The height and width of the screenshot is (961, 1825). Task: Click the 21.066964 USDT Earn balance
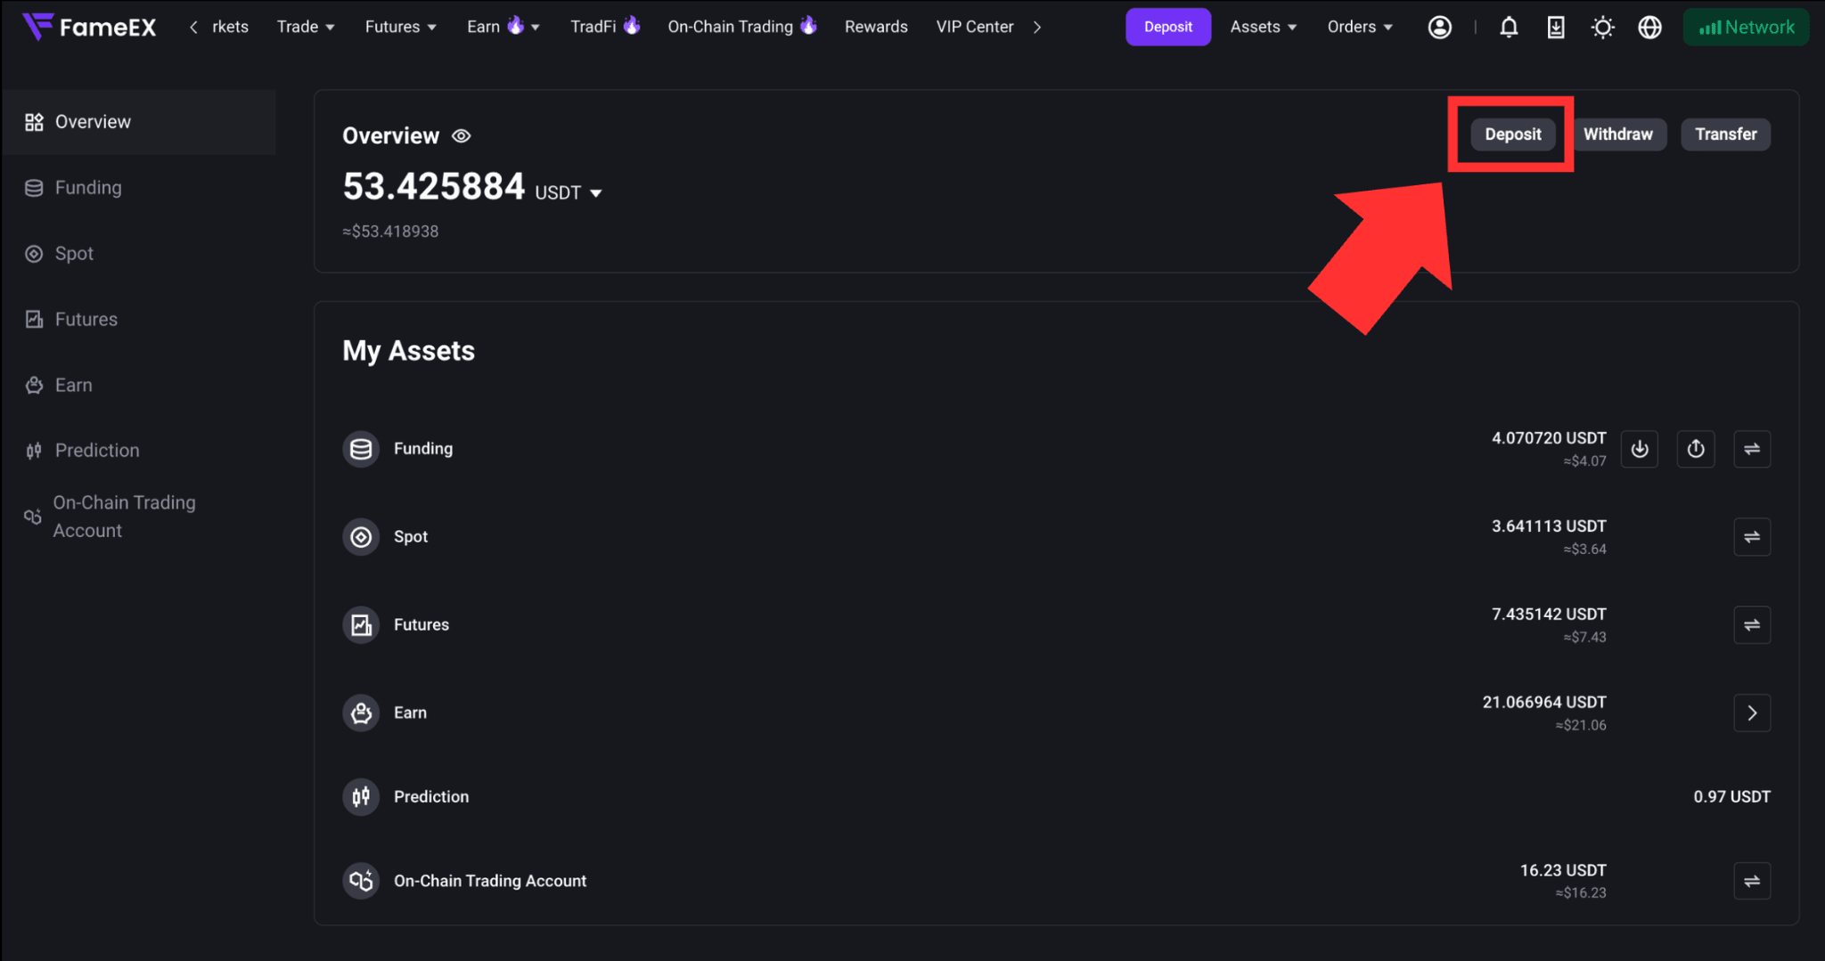pos(1544,703)
